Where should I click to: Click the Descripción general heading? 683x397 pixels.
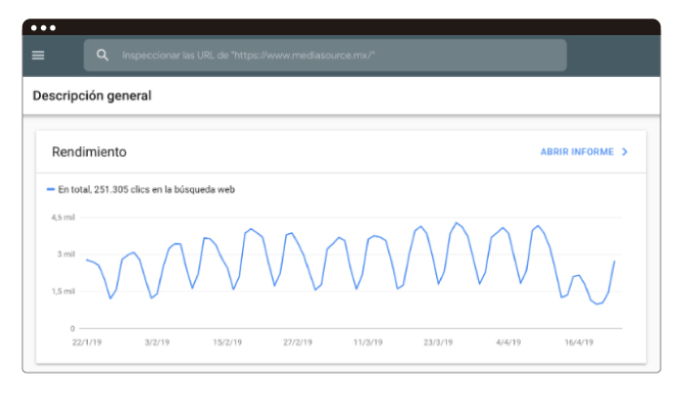tap(92, 96)
